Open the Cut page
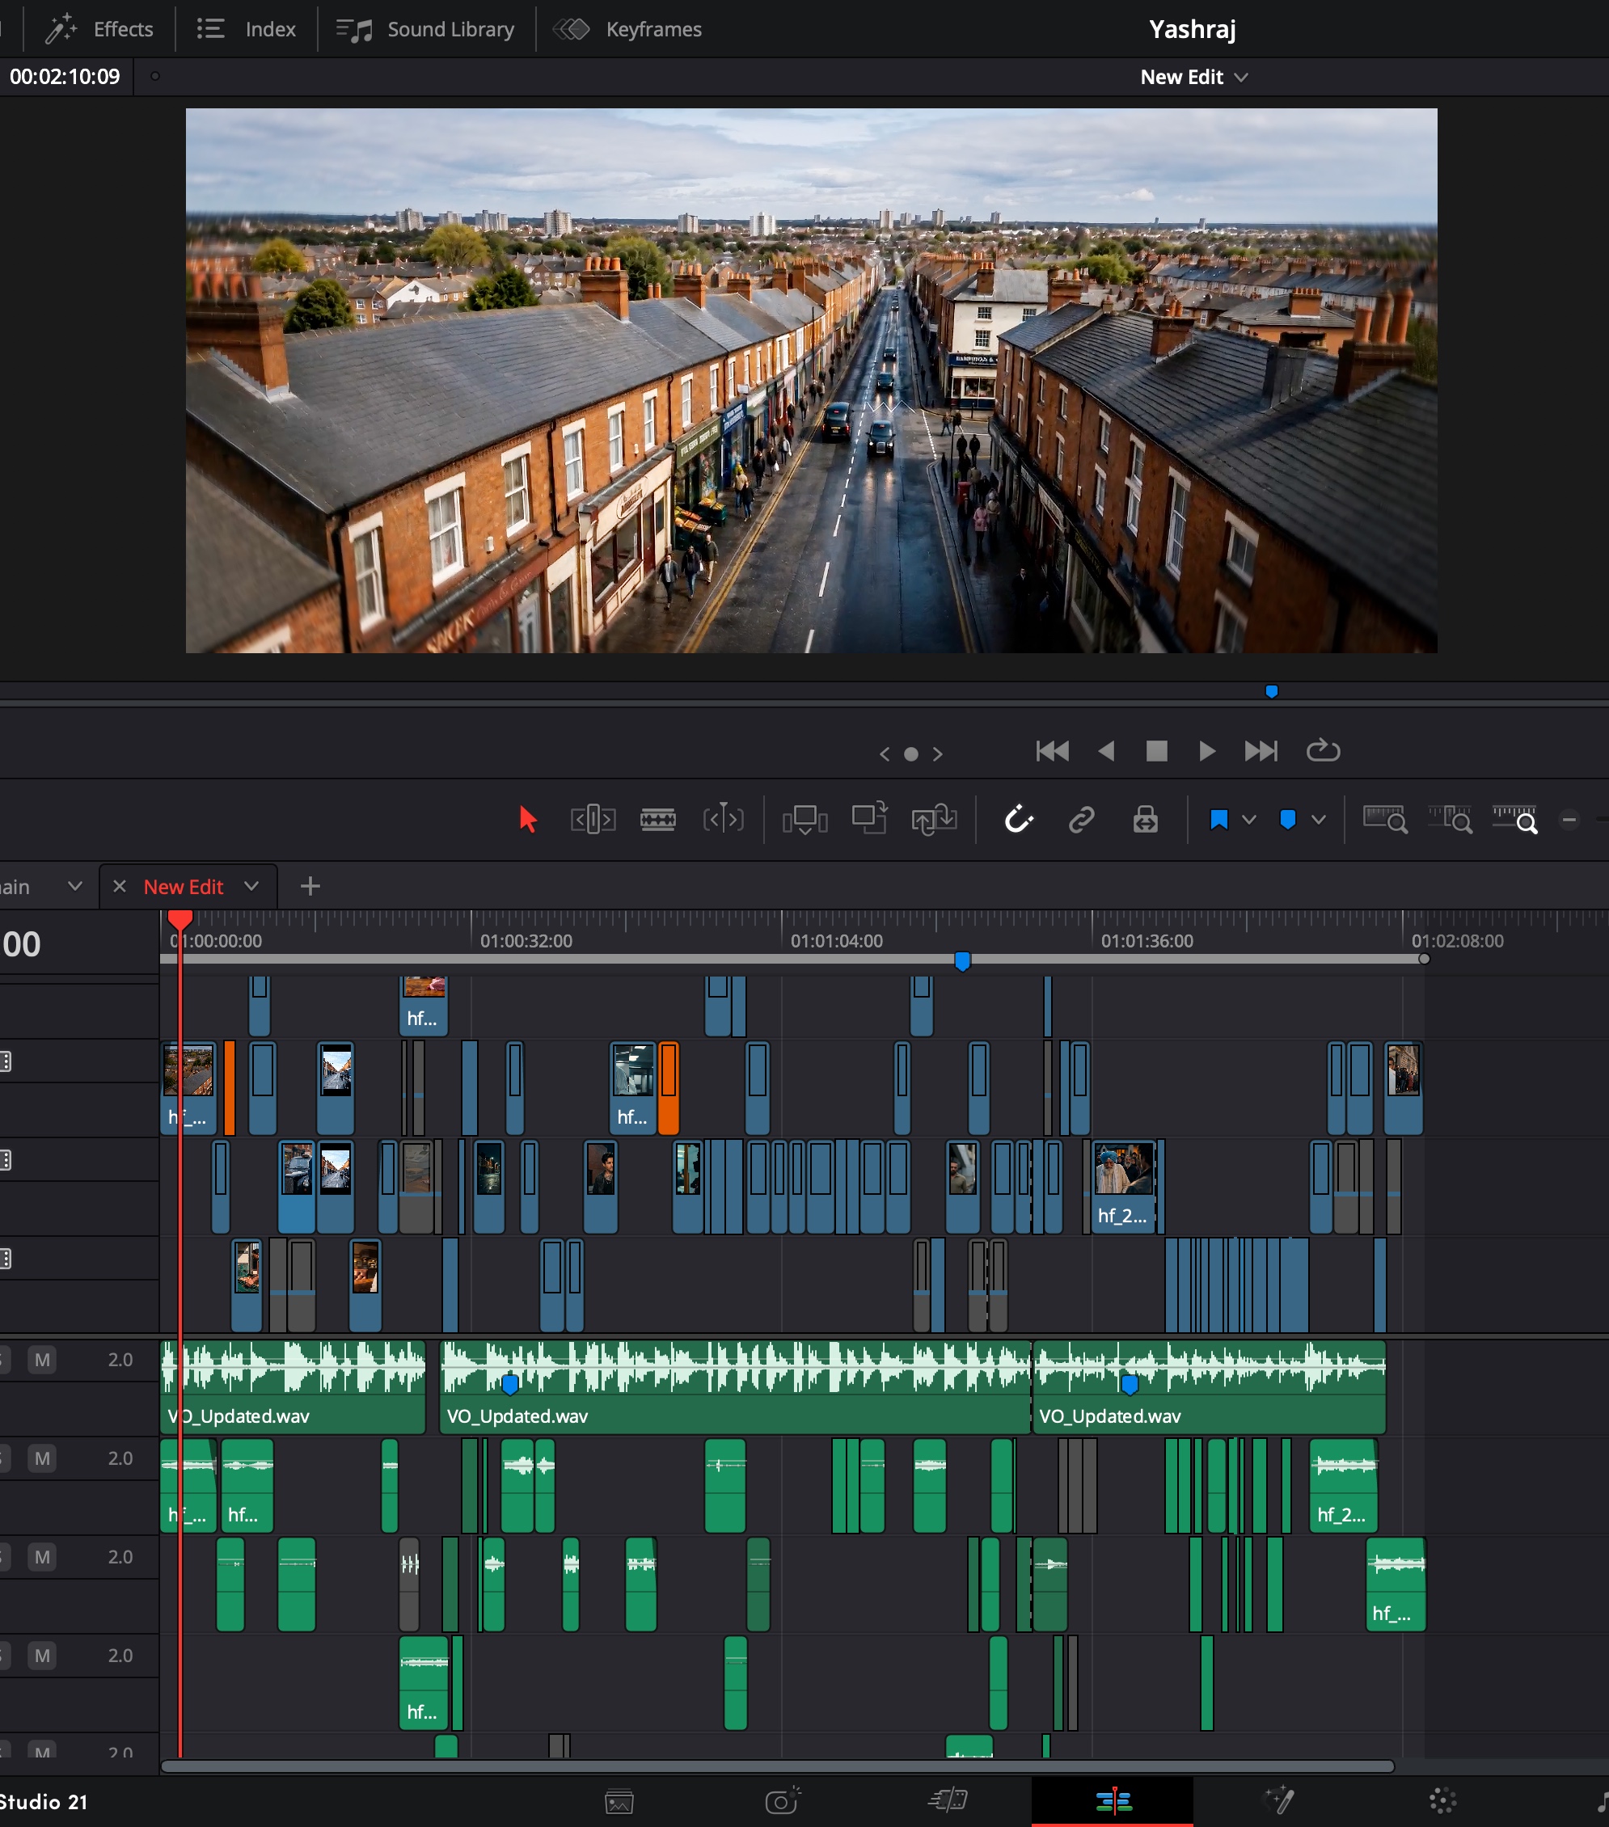This screenshot has height=1827, width=1609. [x=948, y=1800]
